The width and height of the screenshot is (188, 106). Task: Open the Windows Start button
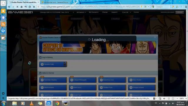pyautogui.click(x=4, y=103)
